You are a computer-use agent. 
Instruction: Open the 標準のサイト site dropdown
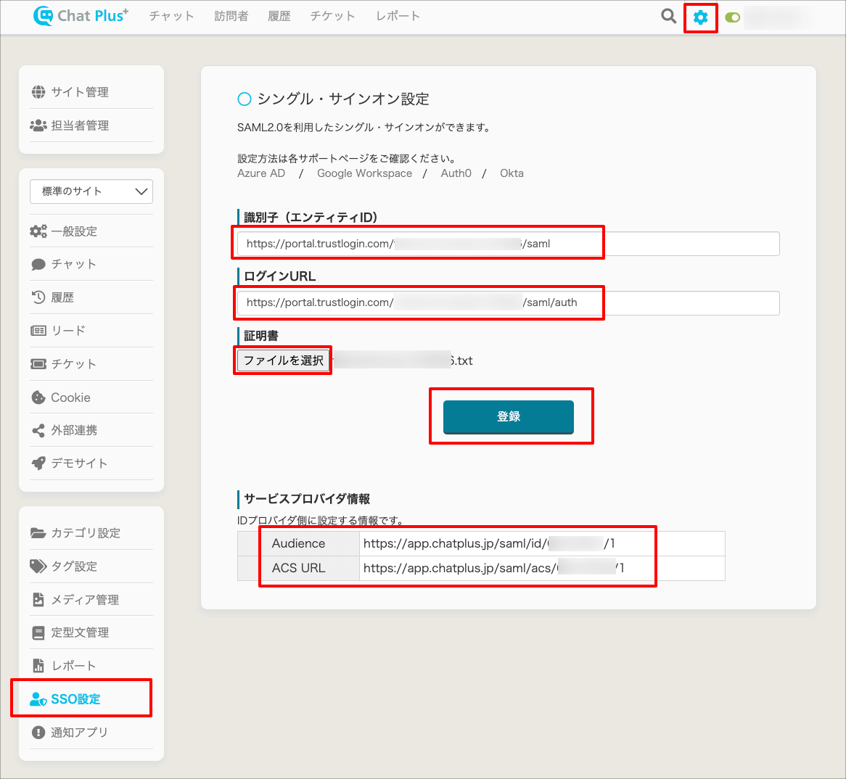[x=91, y=191]
